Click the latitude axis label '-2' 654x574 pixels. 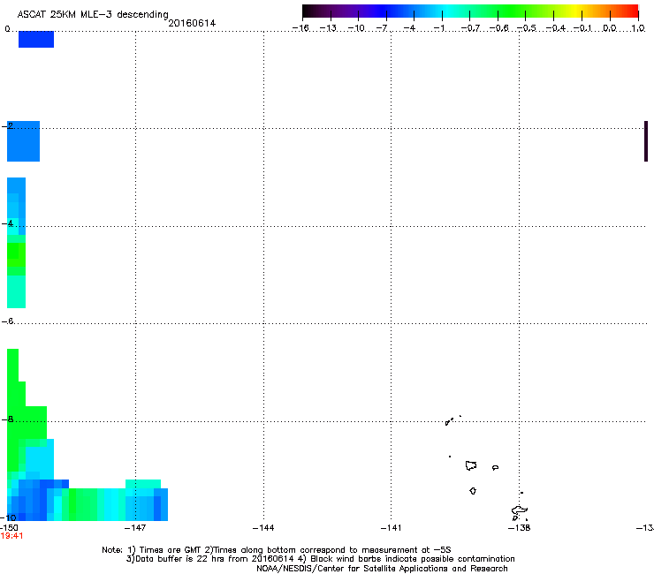7,126
